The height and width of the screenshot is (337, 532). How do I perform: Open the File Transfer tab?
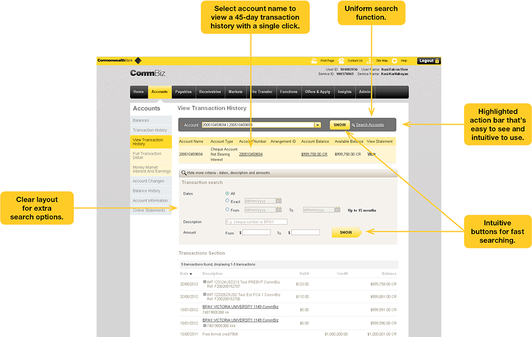coord(261,92)
